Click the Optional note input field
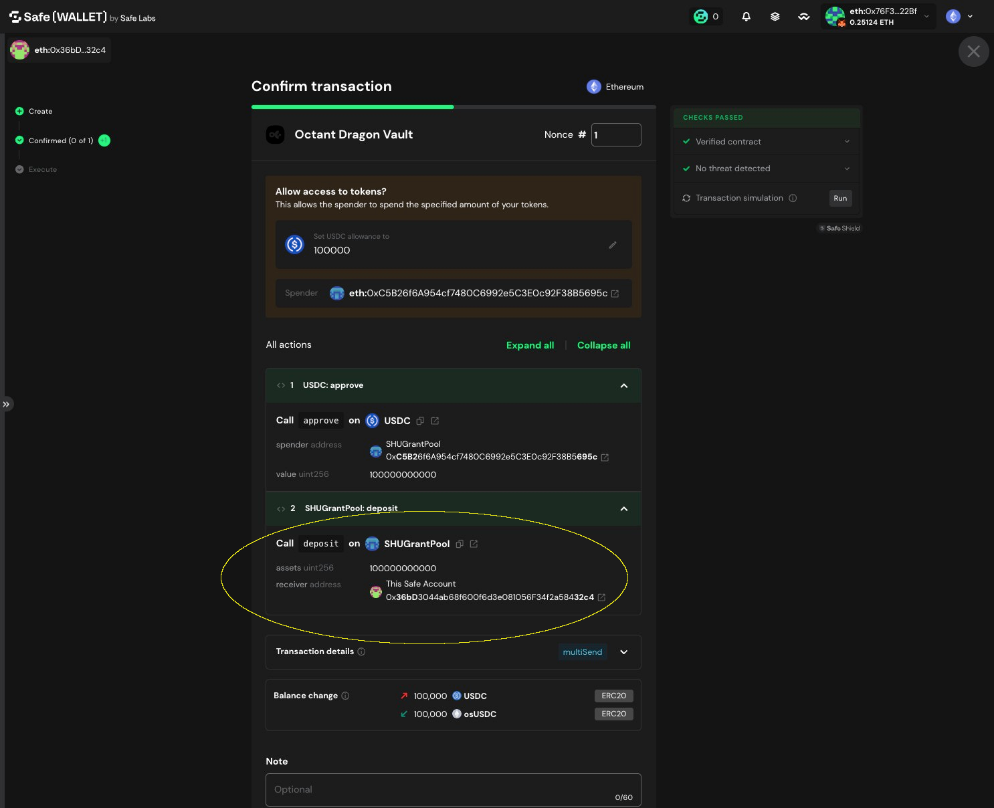 [454, 790]
